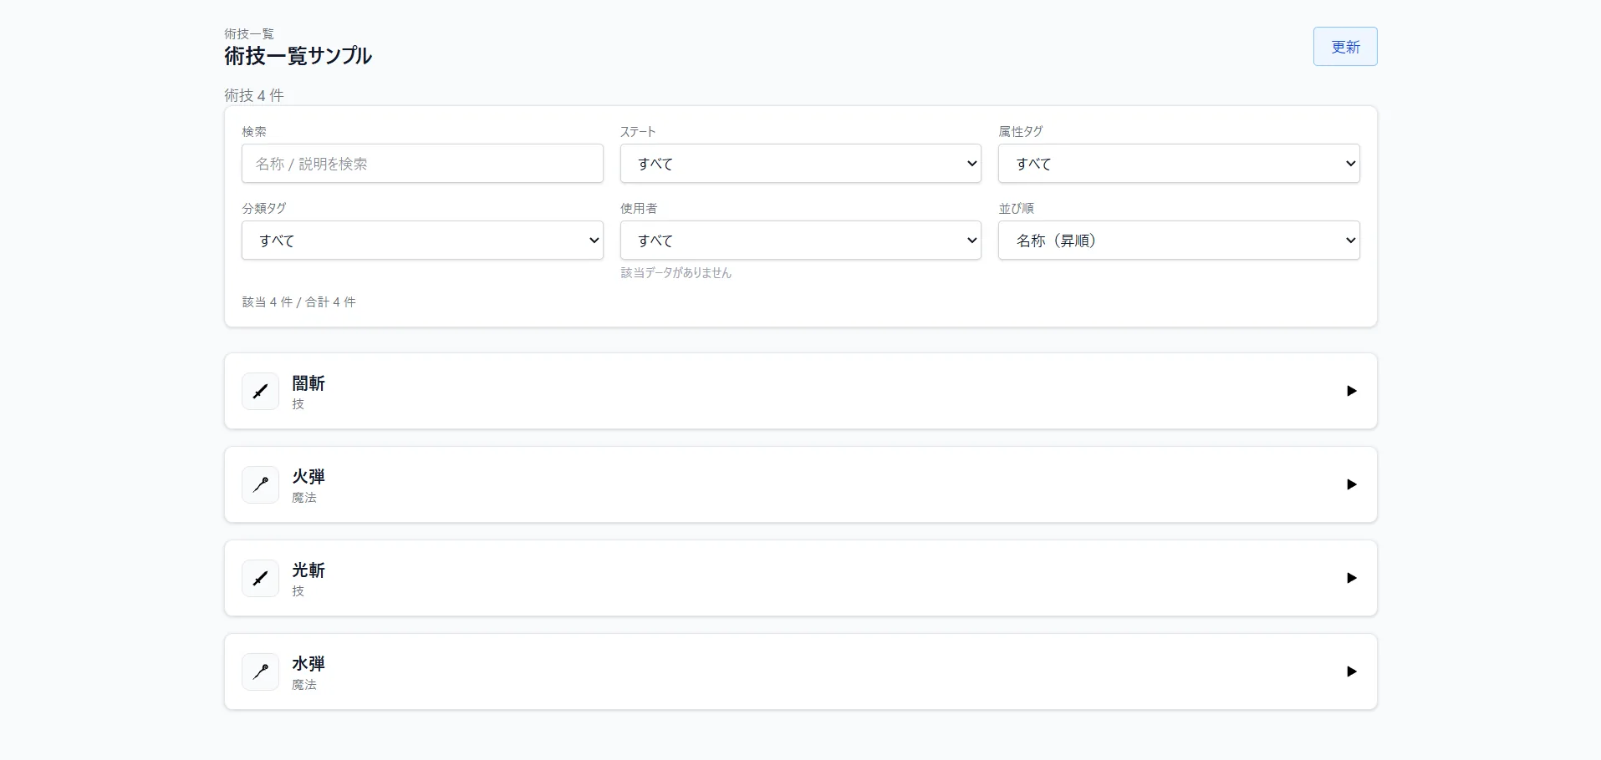Expand the 水弾 card arrow
The width and height of the screenshot is (1601, 760).
coord(1351,671)
